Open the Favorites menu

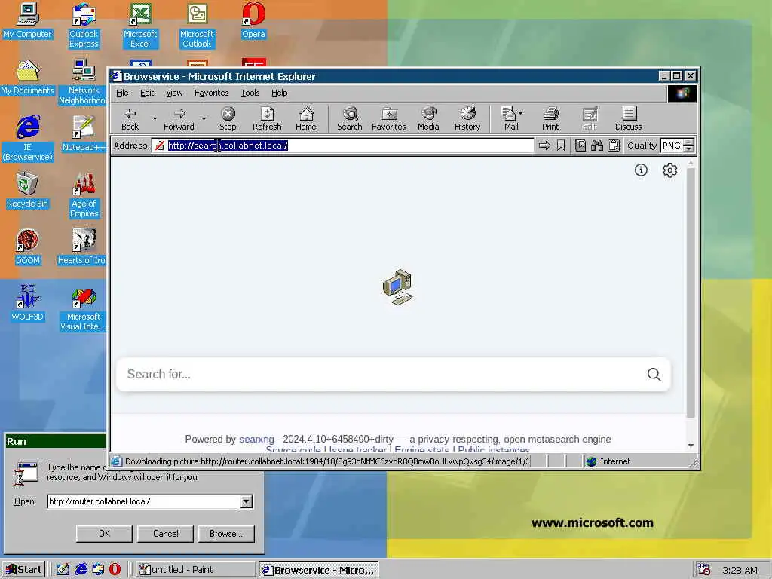point(212,93)
